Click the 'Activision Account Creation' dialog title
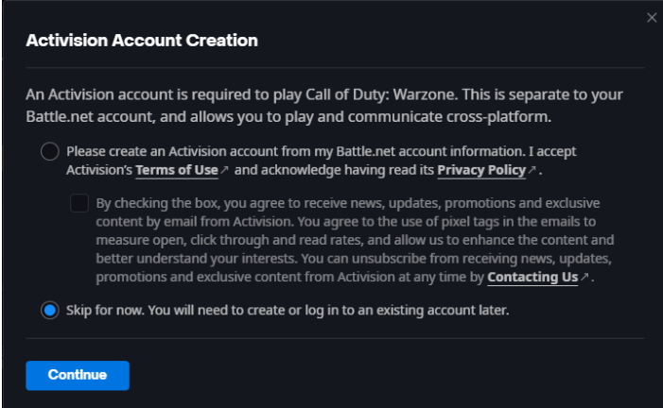Image resolution: width=663 pixels, height=408 pixels. pos(142,42)
